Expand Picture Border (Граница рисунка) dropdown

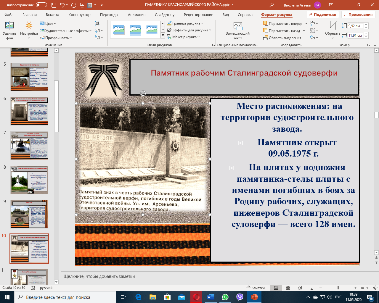coord(185,23)
